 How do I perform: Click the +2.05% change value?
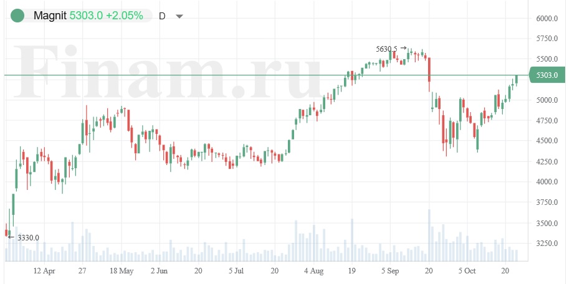coord(124,16)
